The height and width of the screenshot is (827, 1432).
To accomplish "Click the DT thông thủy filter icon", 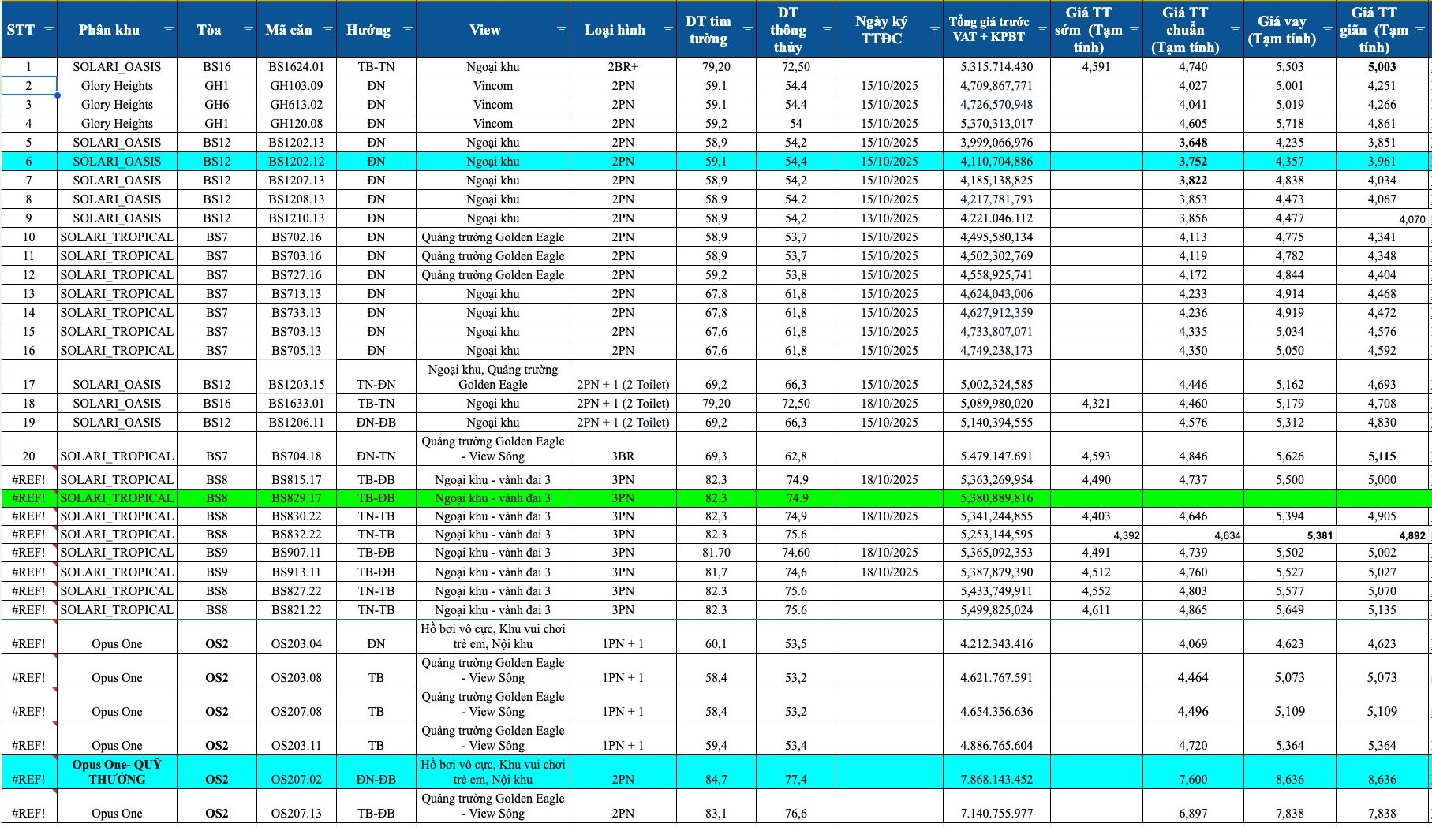I will pos(827,30).
